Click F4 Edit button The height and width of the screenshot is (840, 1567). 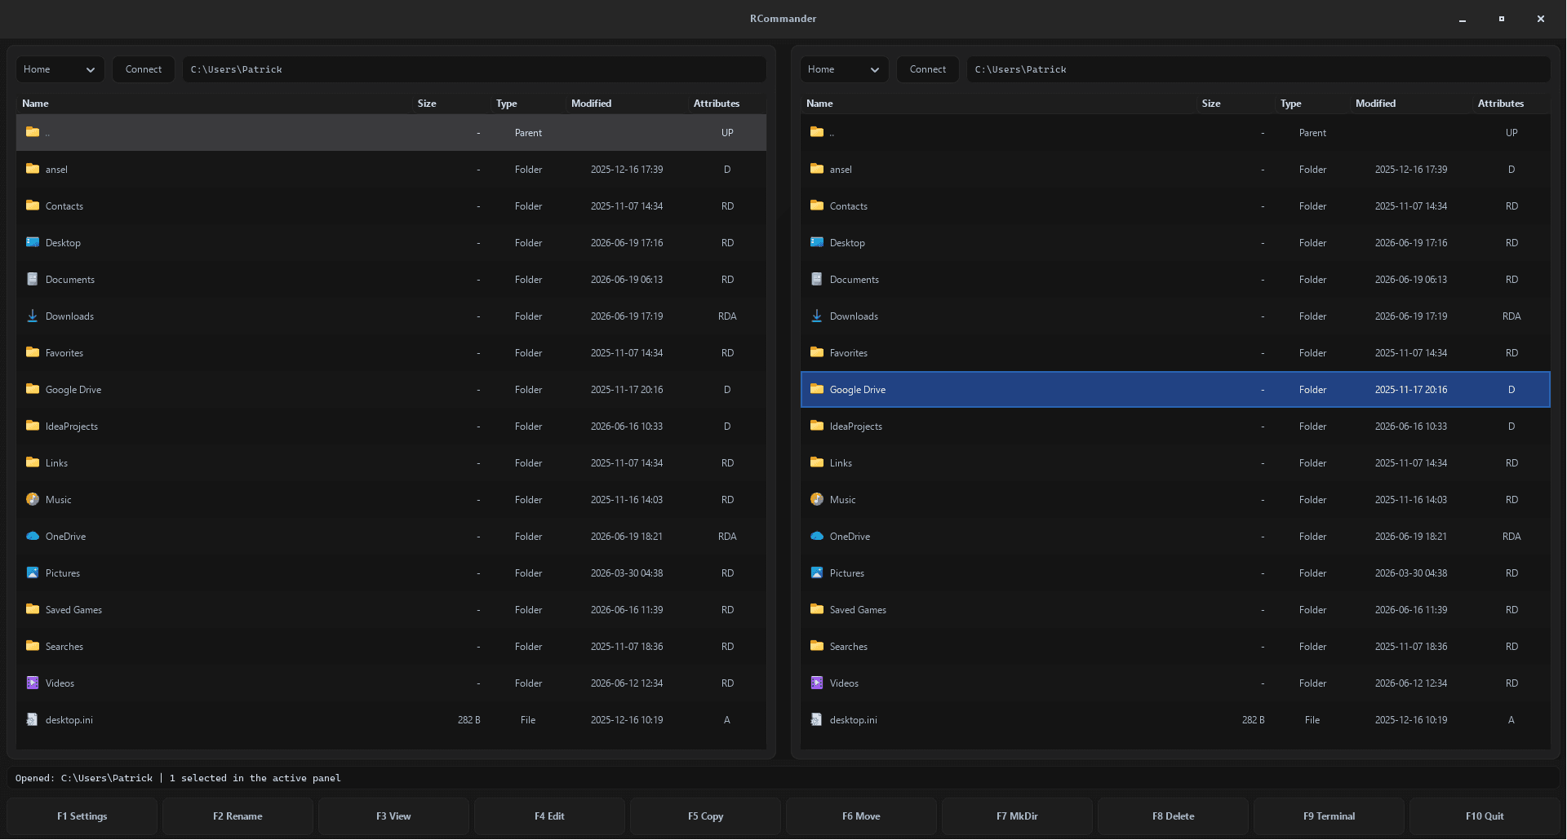tap(550, 816)
